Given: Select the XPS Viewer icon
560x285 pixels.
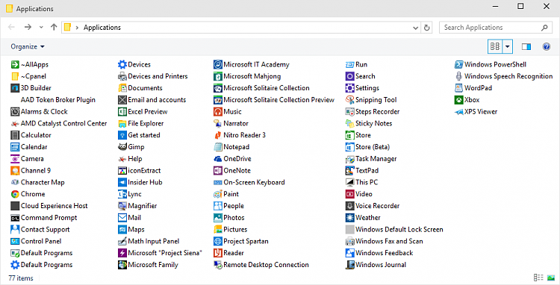Looking at the screenshot, I should (x=458, y=112).
